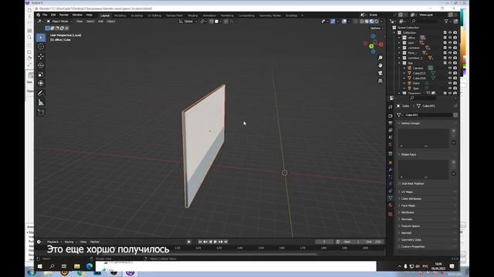Viewport: 494px width, 277px height.
Task: Toggle viewport overlays button
Action: (344, 22)
